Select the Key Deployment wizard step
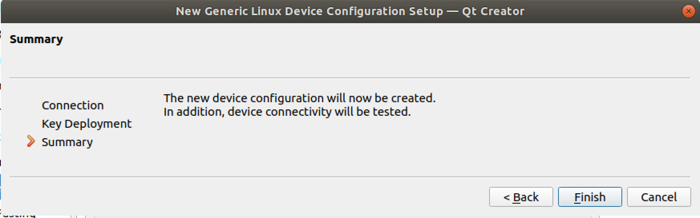The width and height of the screenshot is (700, 218). 86,124
